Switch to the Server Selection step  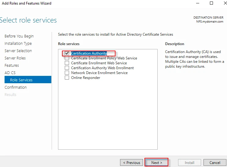[18, 51]
